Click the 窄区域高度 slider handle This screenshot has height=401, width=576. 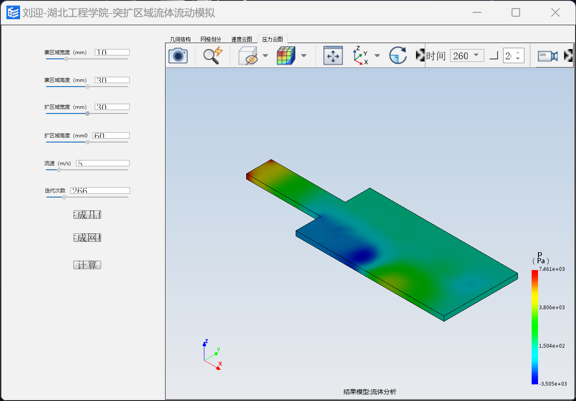click(x=87, y=87)
